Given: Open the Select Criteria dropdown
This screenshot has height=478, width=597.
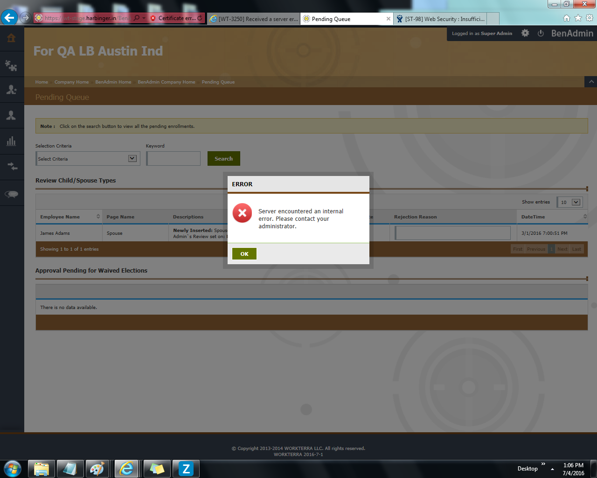Looking at the screenshot, I should [88, 158].
